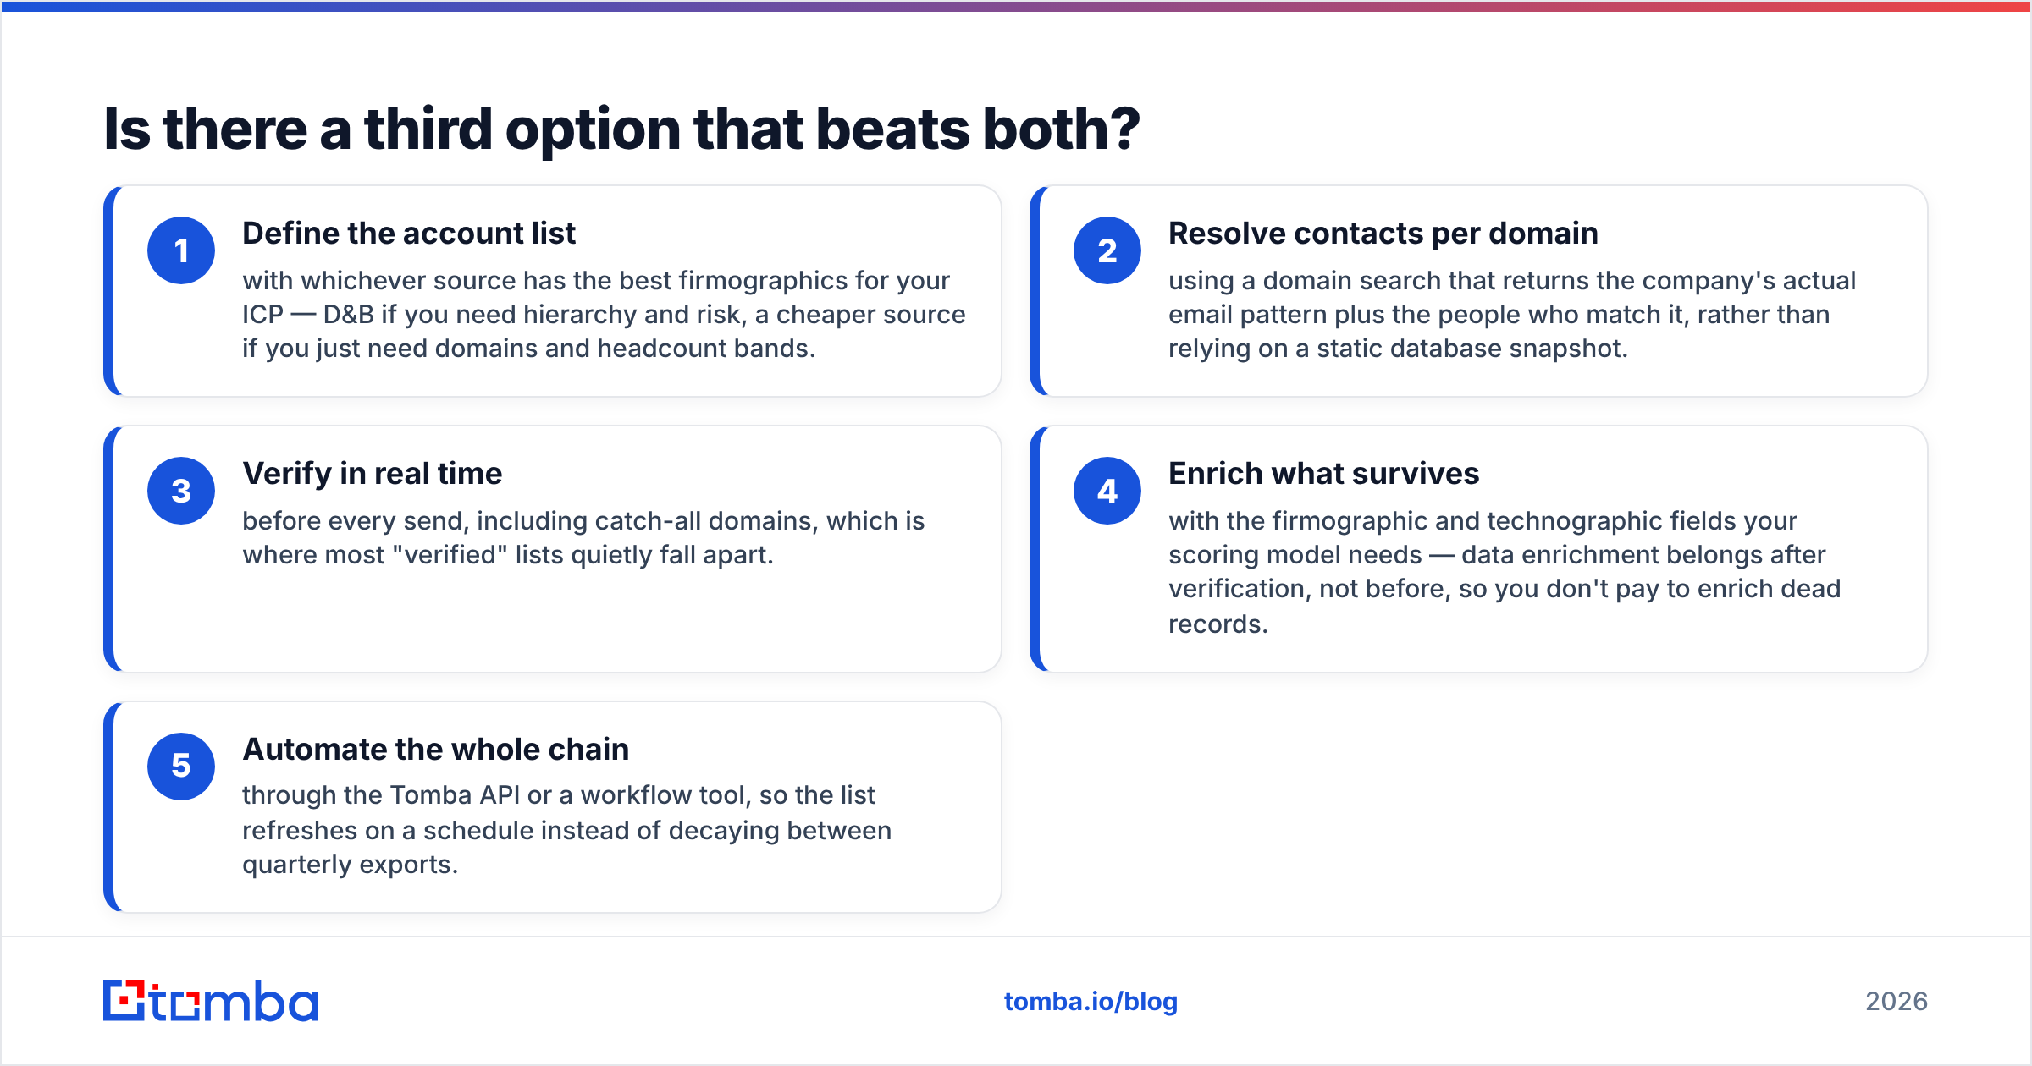Open the tomba.io/blog link
The height and width of the screenshot is (1066, 2032).
1091,1002
